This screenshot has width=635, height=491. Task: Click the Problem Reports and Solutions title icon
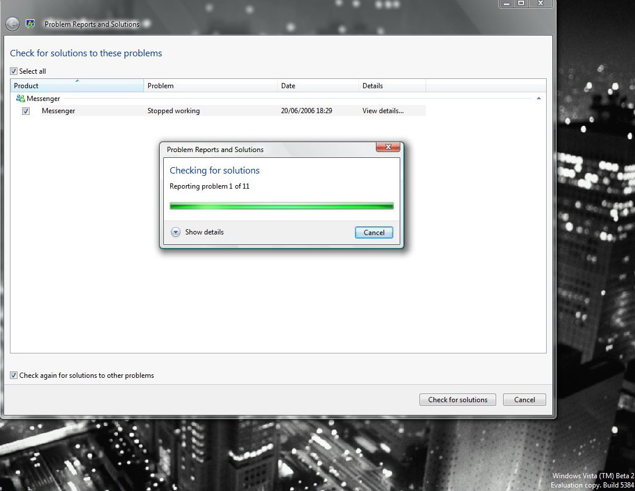click(x=31, y=24)
